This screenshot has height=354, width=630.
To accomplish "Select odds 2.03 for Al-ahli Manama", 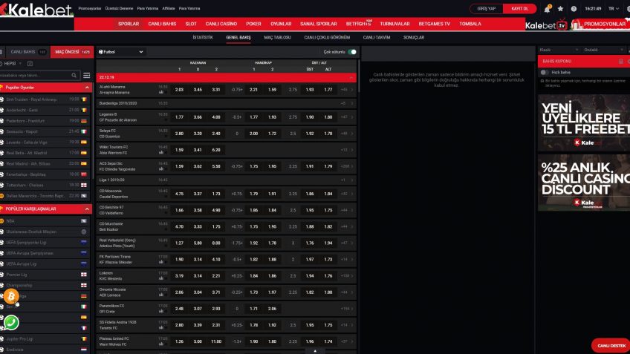I will click(x=179, y=89).
